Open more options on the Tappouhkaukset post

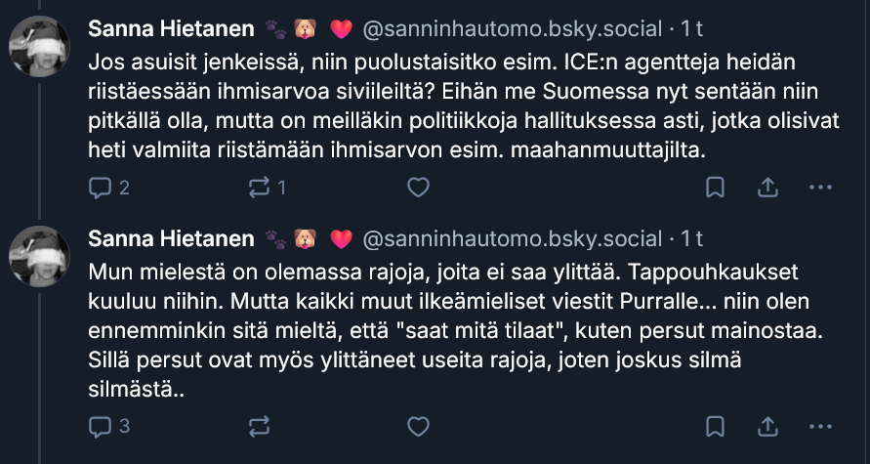[823, 426]
